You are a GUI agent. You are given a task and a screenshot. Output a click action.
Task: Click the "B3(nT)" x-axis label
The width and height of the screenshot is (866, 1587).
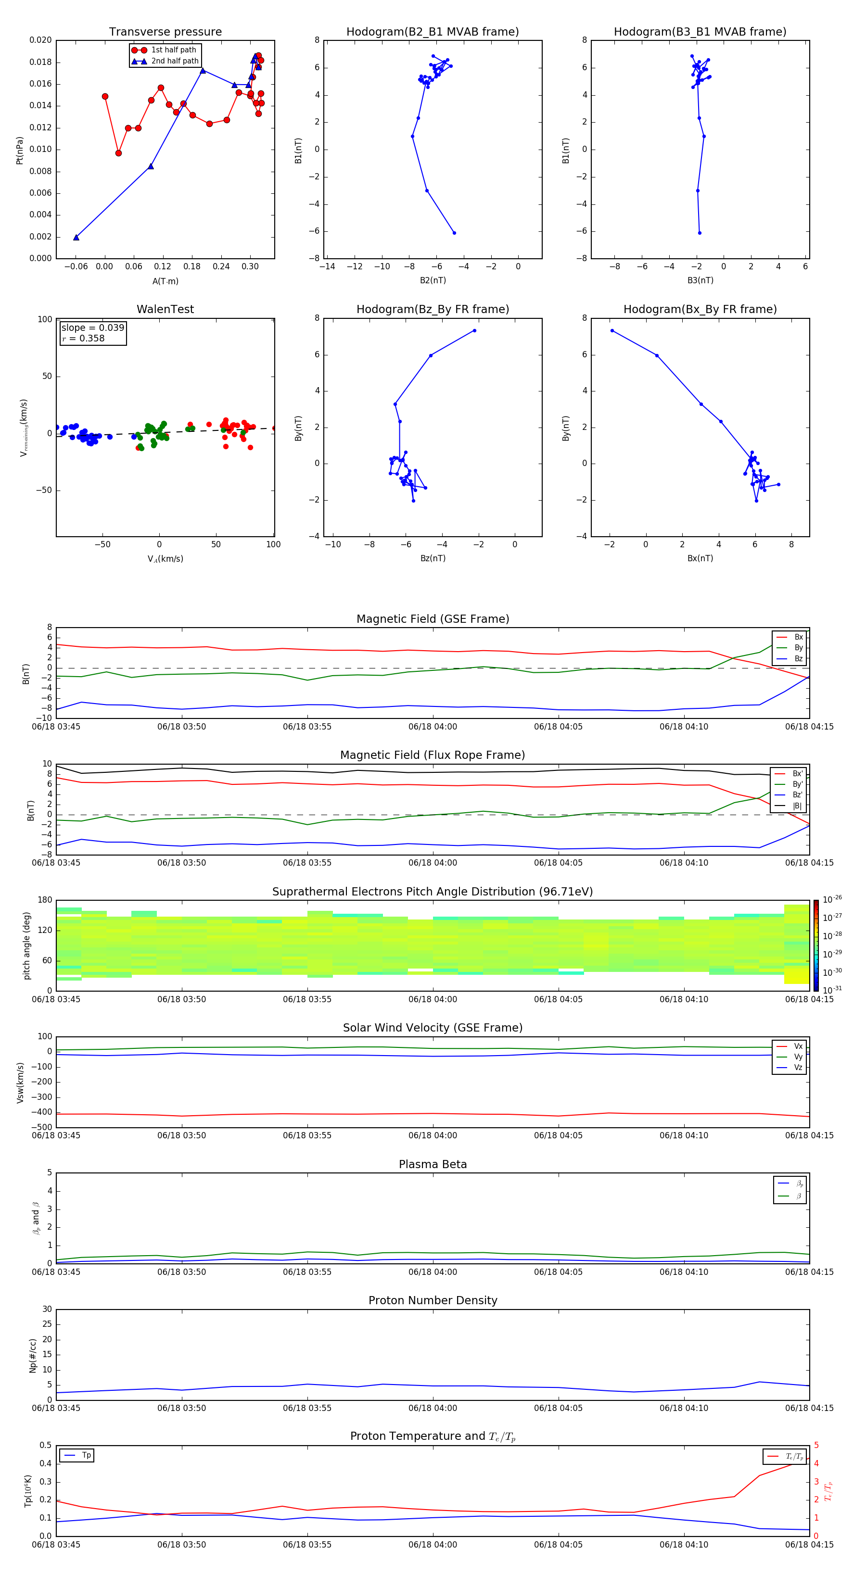pos(700,280)
